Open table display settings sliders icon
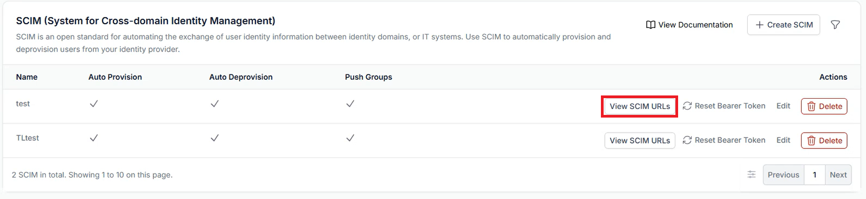 tap(752, 174)
